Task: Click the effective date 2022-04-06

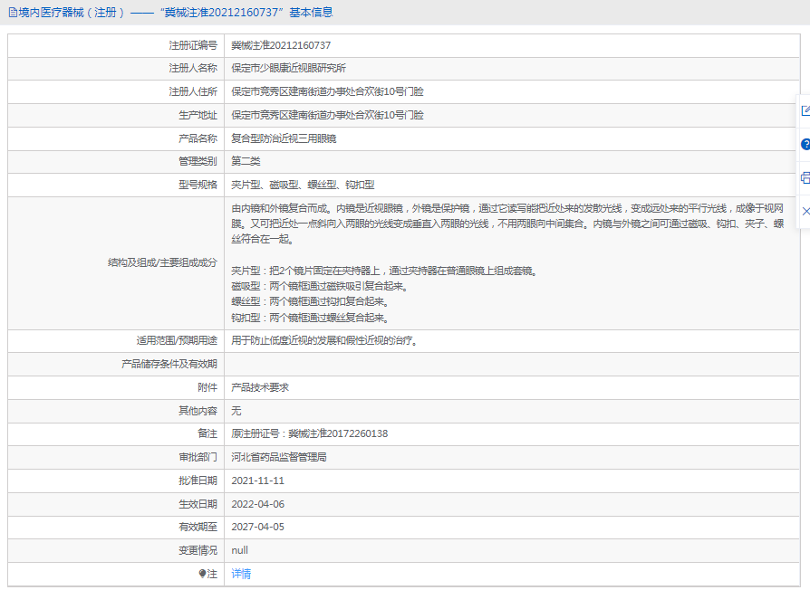Action: pos(257,504)
